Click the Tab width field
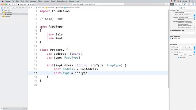The image size is (196, 110). [x=182, y=54]
